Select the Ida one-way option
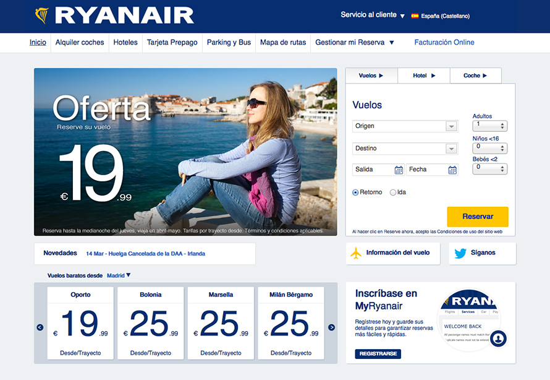 (x=393, y=192)
